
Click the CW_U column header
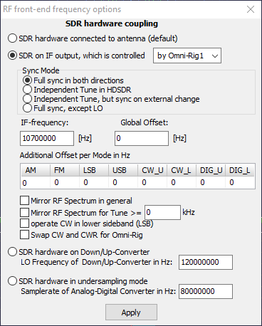(152, 170)
